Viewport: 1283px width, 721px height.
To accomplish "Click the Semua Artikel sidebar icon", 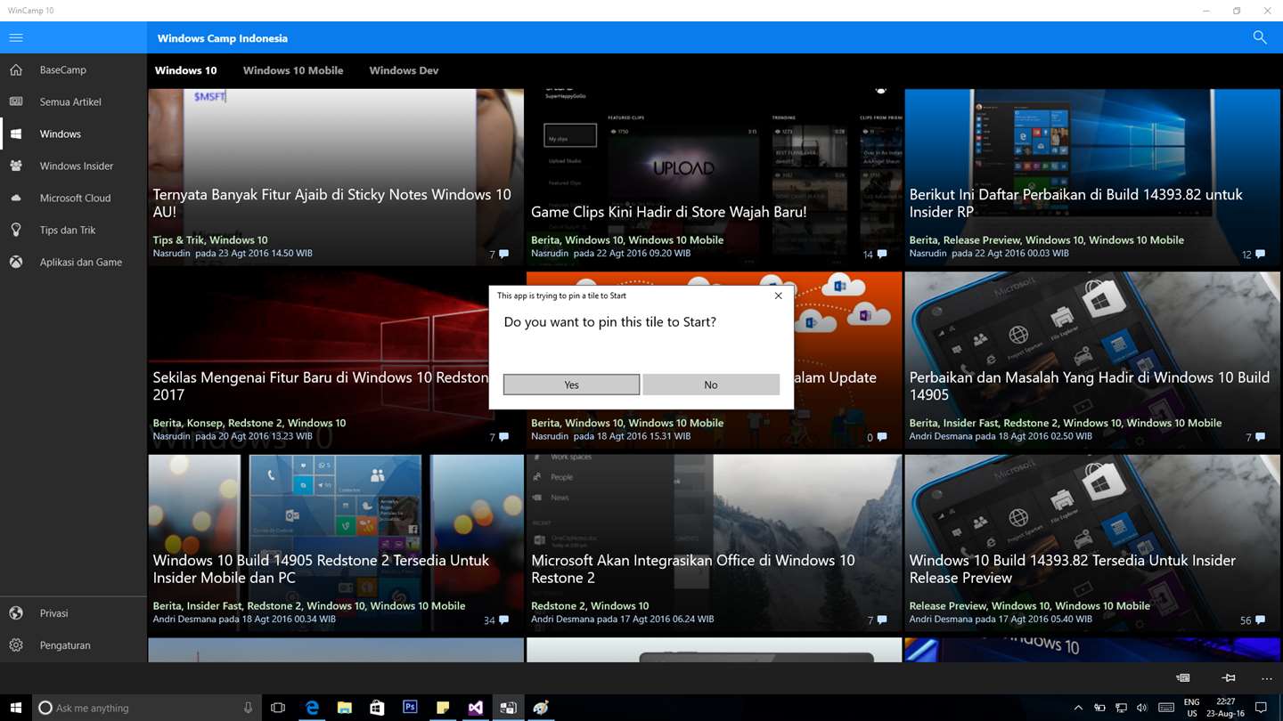I will click(x=16, y=101).
